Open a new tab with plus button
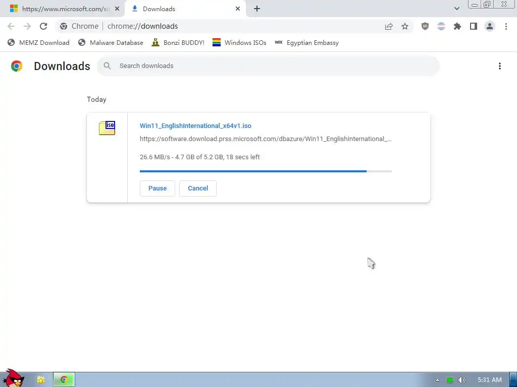The image size is (517, 387). click(257, 9)
